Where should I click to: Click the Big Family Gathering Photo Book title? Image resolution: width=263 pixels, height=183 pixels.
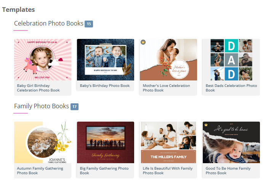click(104, 171)
